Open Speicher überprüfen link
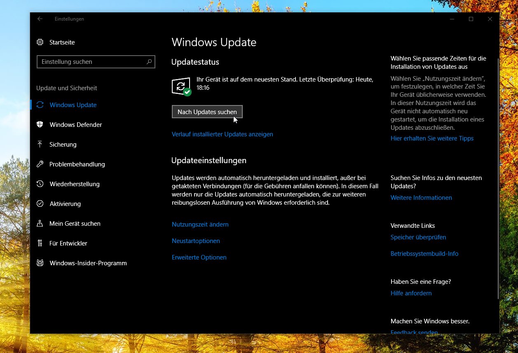This screenshot has height=353, width=518. [x=418, y=237]
